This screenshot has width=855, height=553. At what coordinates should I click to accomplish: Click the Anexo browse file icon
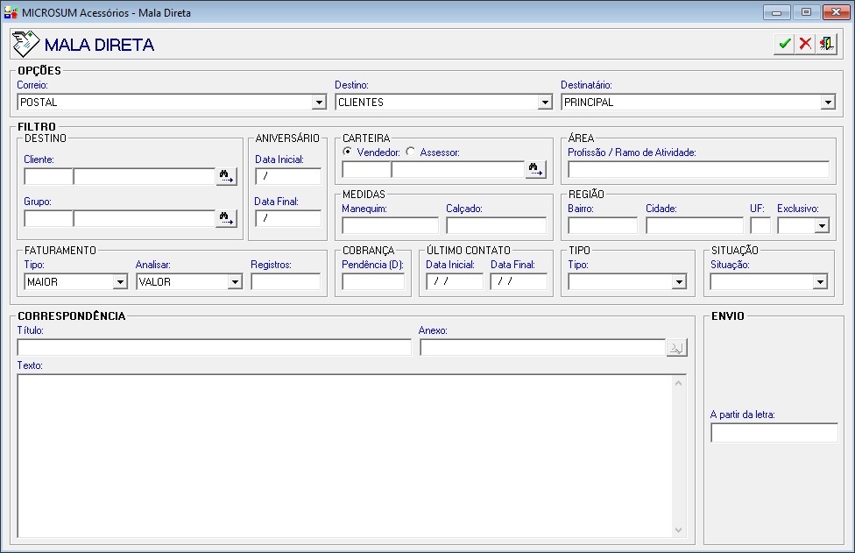coord(676,348)
